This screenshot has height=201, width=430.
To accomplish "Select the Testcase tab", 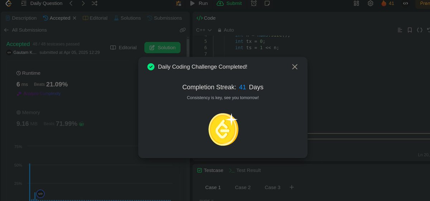I will click(210, 170).
